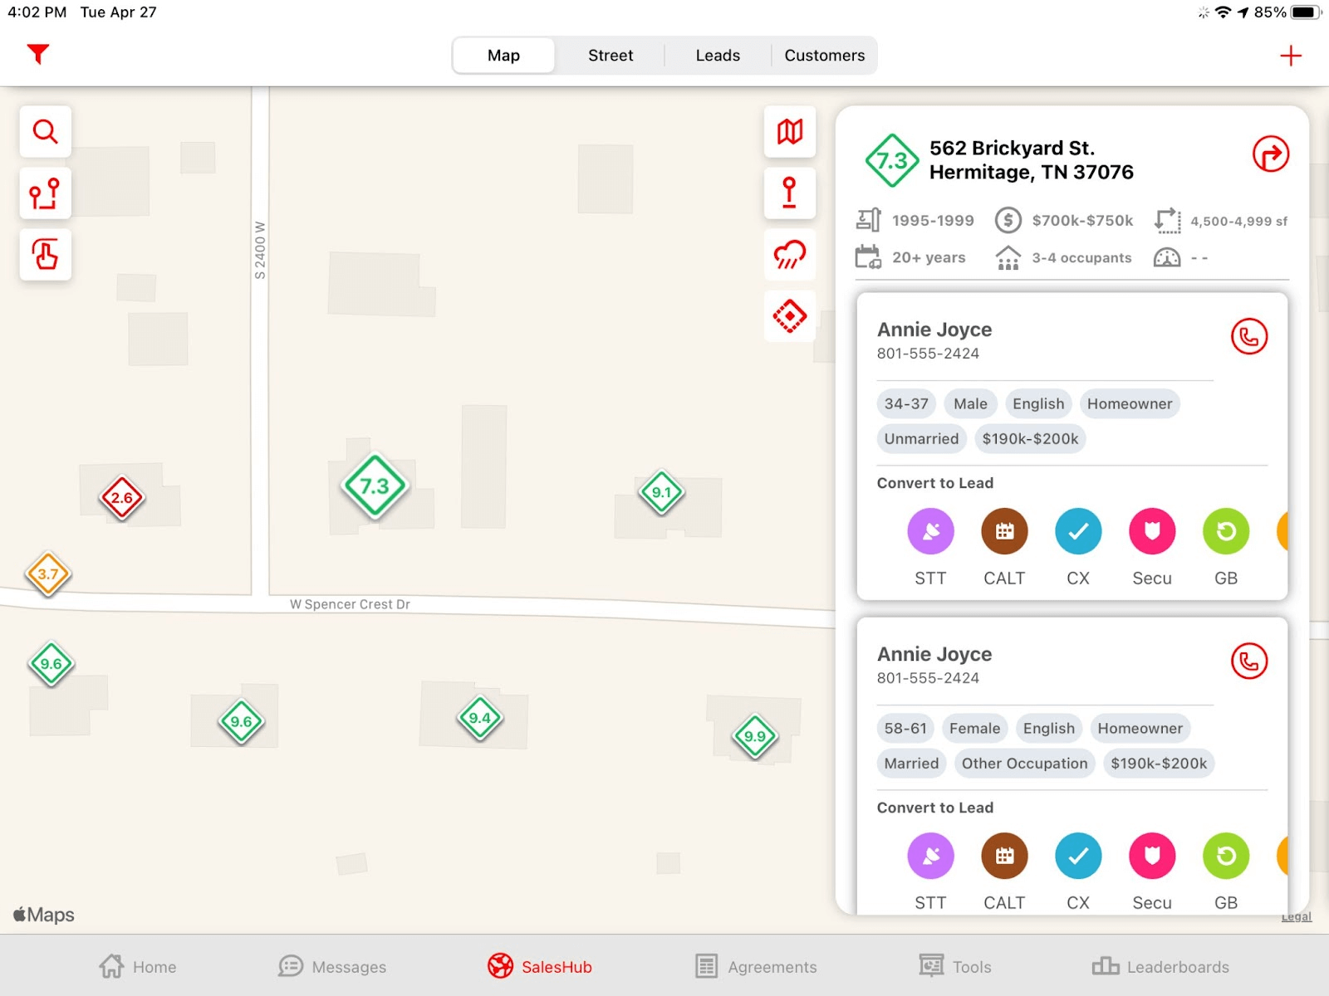
Task: Convert Annie Joyce to an STT lead
Action: [x=930, y=531]
